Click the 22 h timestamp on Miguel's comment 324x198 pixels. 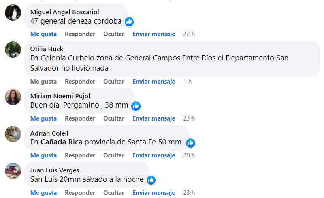coord(189,34)
